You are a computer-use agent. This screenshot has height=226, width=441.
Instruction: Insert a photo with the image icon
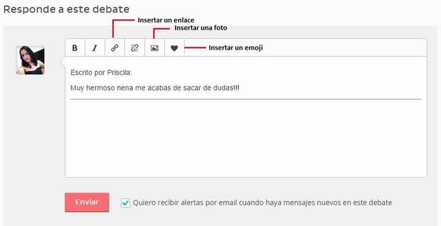pyautogui.click(x=154, y=48)
